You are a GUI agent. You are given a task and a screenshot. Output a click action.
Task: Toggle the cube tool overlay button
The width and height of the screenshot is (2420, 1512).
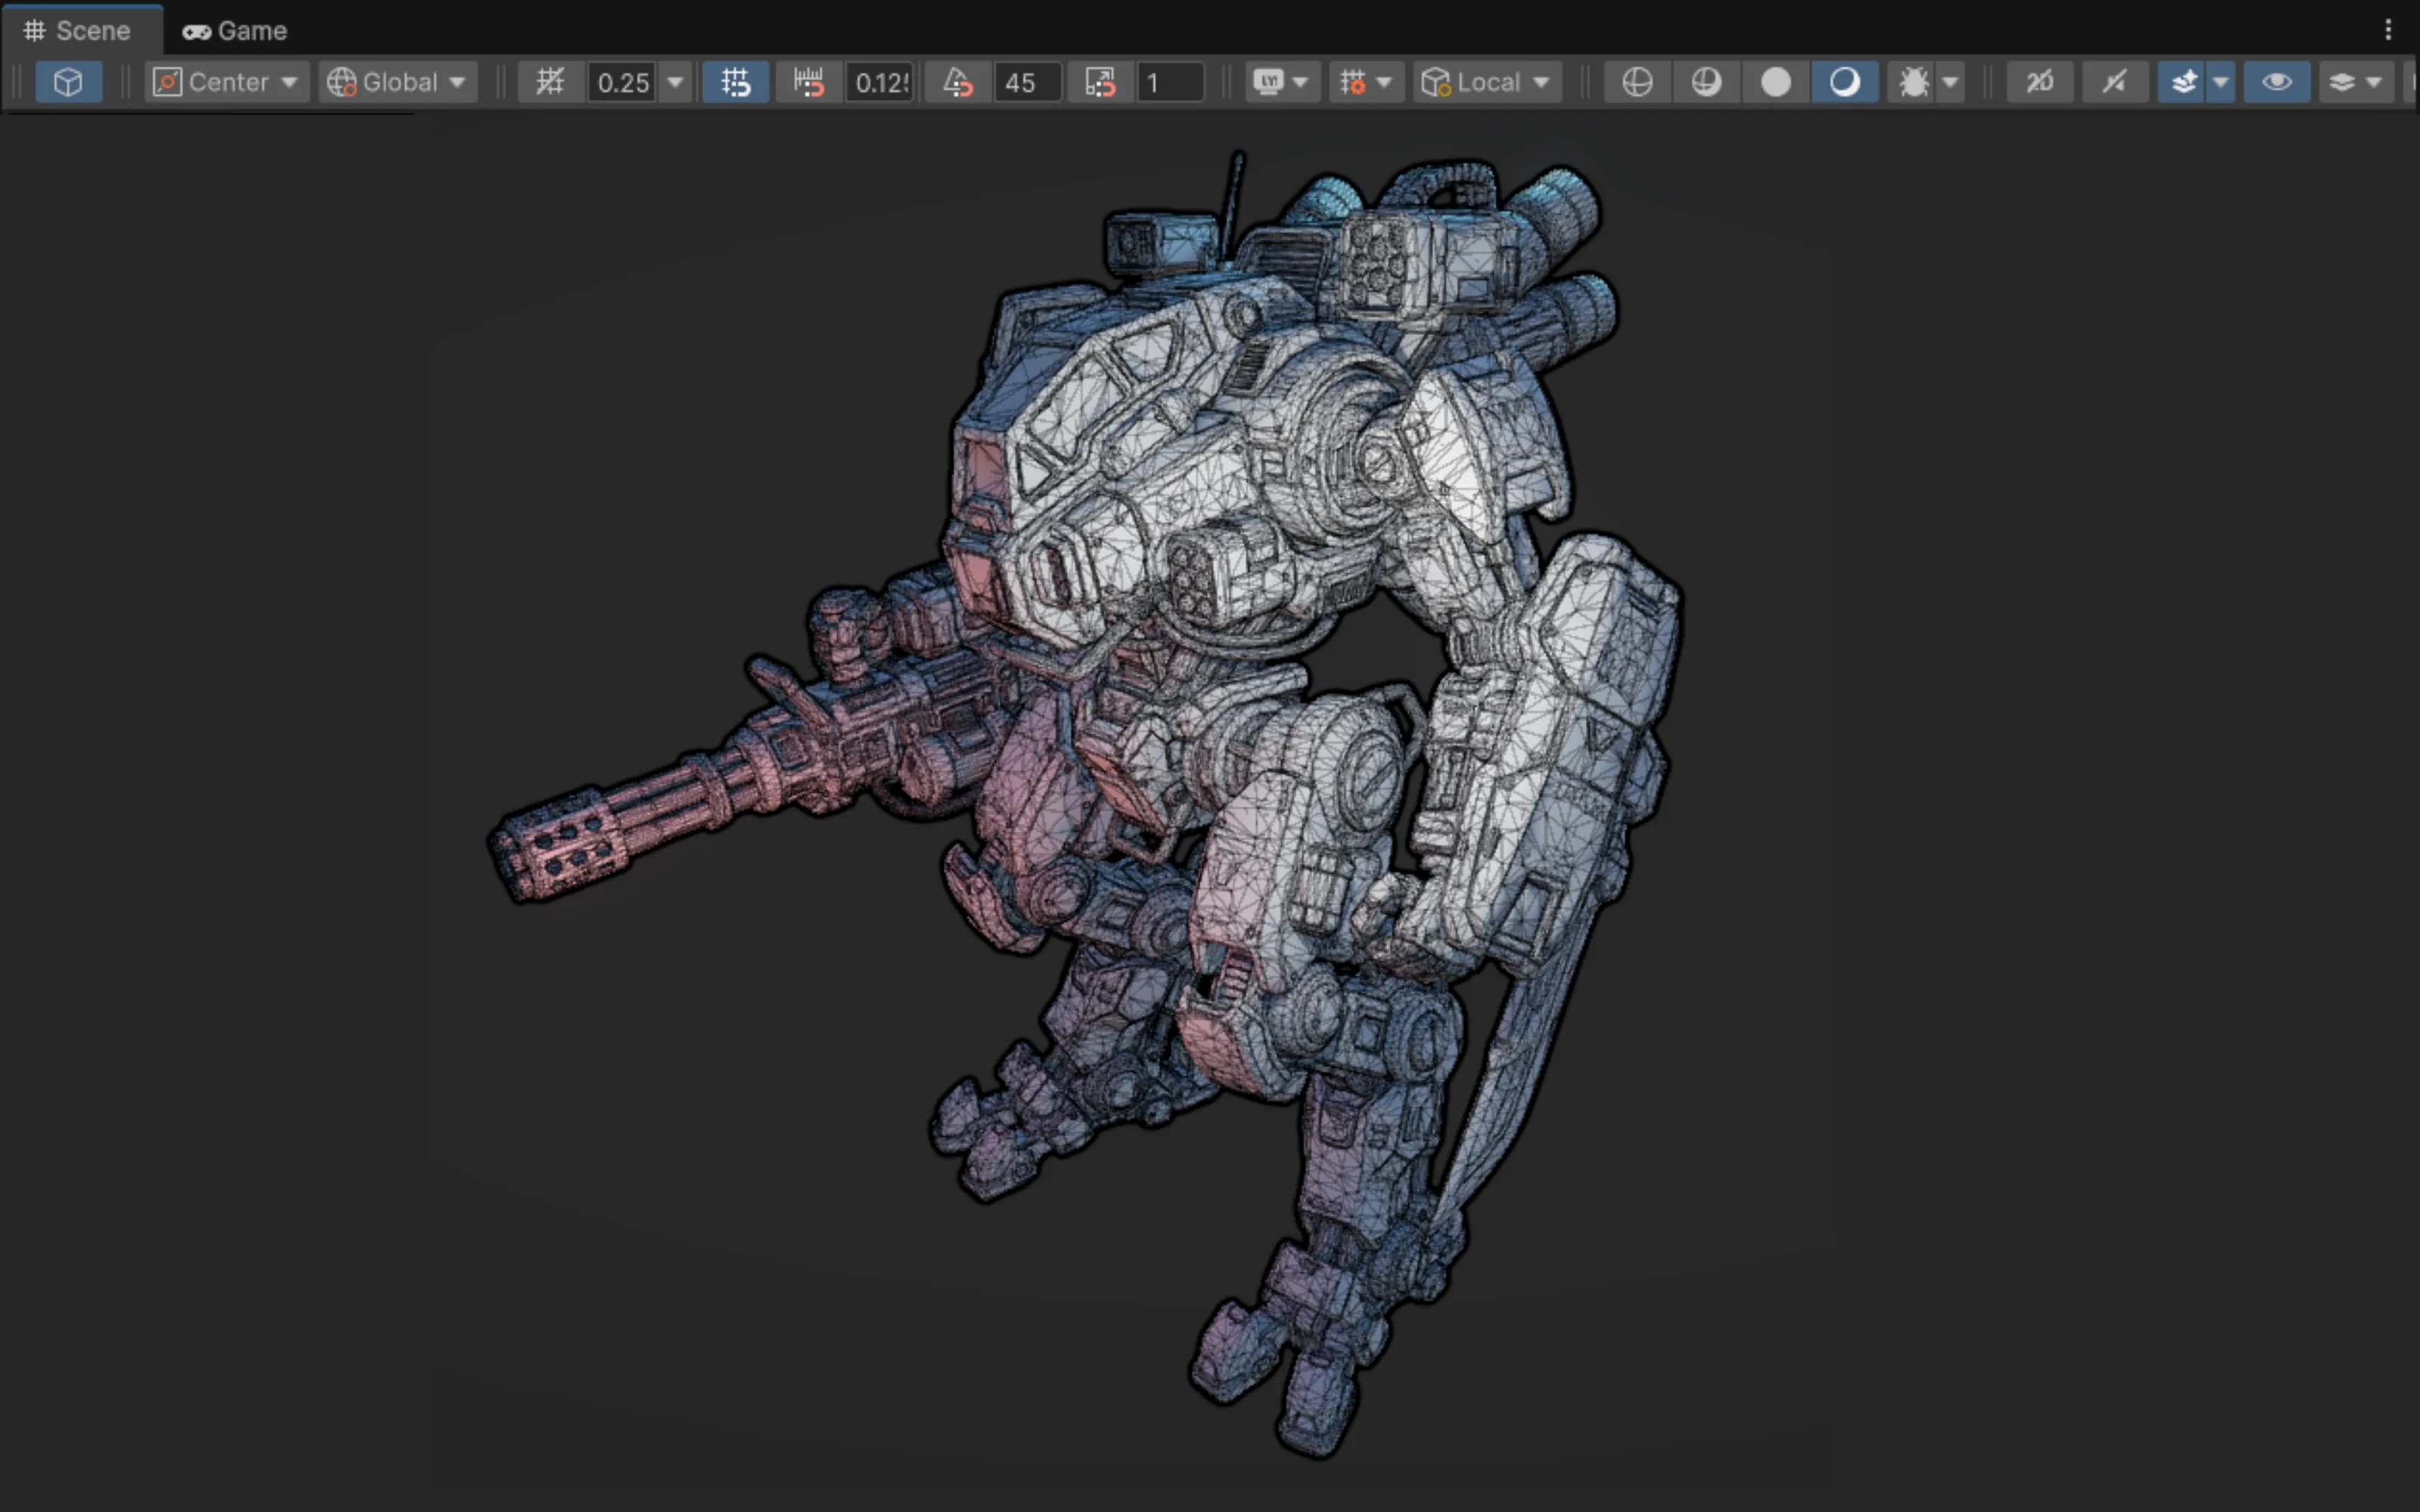tap(68, 82)
